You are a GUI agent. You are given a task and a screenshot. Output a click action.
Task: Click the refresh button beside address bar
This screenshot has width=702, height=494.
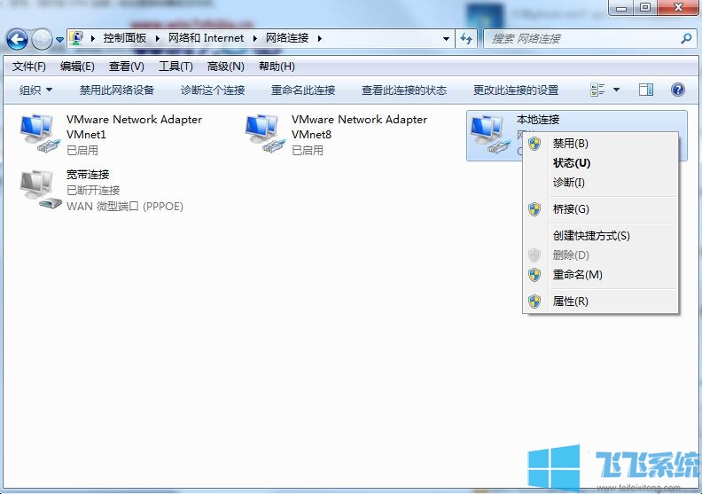tap(467, 39)
